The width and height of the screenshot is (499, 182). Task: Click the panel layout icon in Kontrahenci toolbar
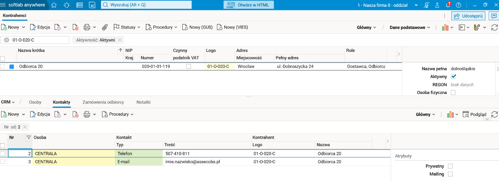click(x=462, y=27)
